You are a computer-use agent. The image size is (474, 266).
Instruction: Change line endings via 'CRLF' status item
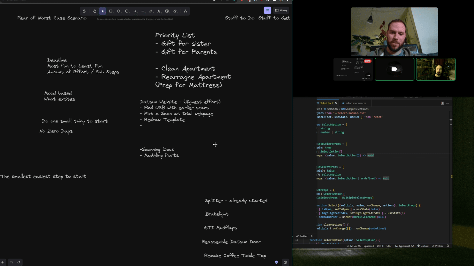389,246
